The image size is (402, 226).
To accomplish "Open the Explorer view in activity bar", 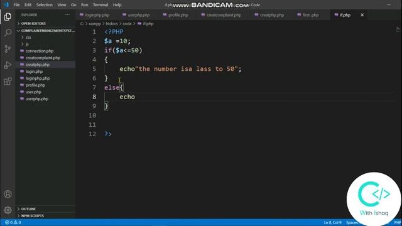I will click(x=8, y=17).
